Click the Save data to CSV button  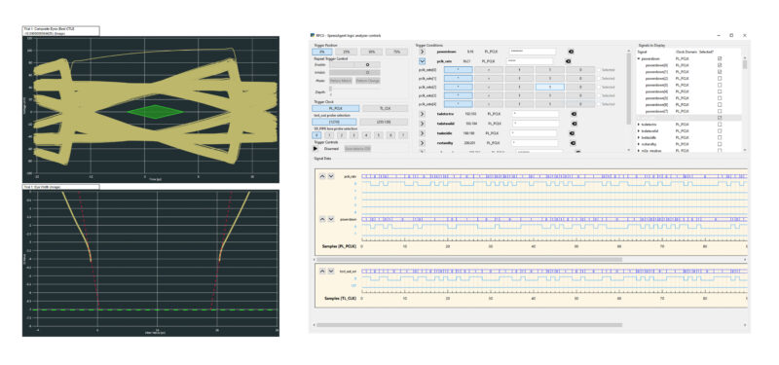[357, 149]
